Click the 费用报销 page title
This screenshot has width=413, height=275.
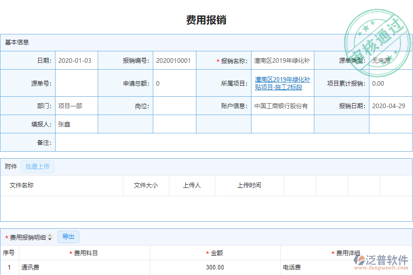tap(206, 19)
